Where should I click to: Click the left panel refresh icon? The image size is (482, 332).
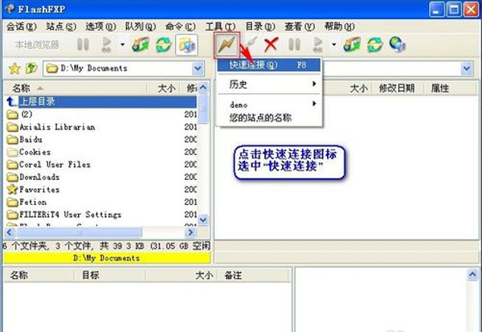(x=163, y=45)
